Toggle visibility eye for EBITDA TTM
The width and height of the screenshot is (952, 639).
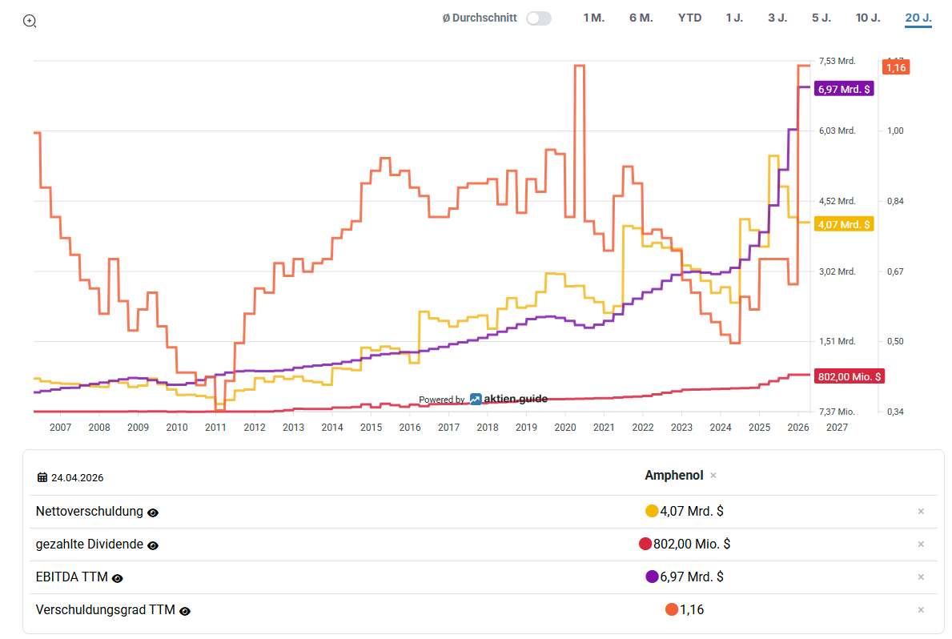[x=118, y=578]
